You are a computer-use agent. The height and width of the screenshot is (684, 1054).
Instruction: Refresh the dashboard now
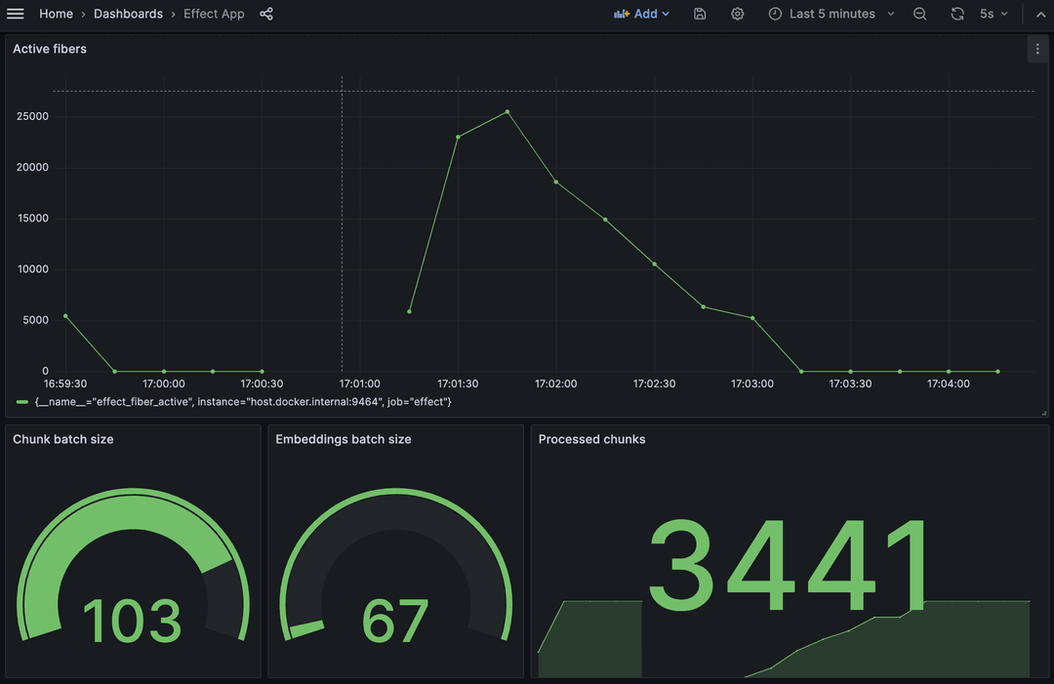[957, 14]
